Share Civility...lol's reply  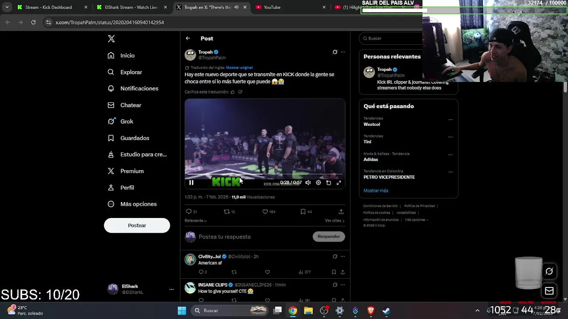343,272
